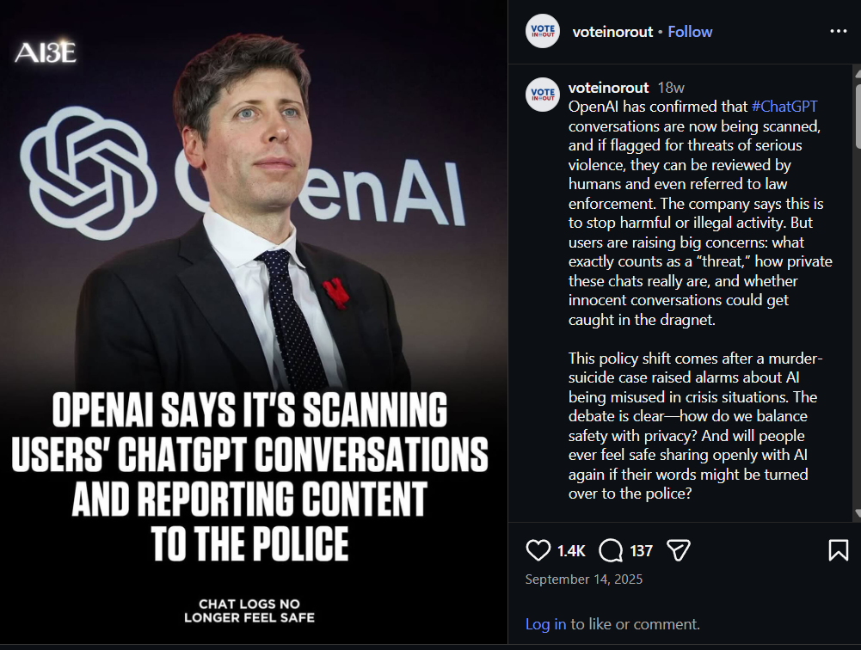Click the 137 comments count
The height and width of the screenshot is (650, 861).
point(641,551)
